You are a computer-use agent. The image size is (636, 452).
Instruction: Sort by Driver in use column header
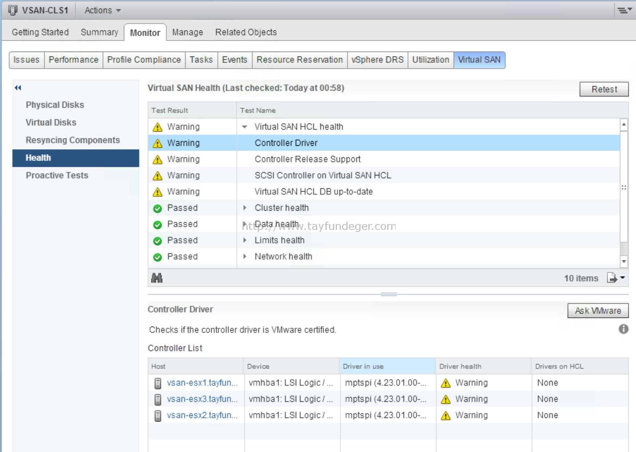coord(388,366)
